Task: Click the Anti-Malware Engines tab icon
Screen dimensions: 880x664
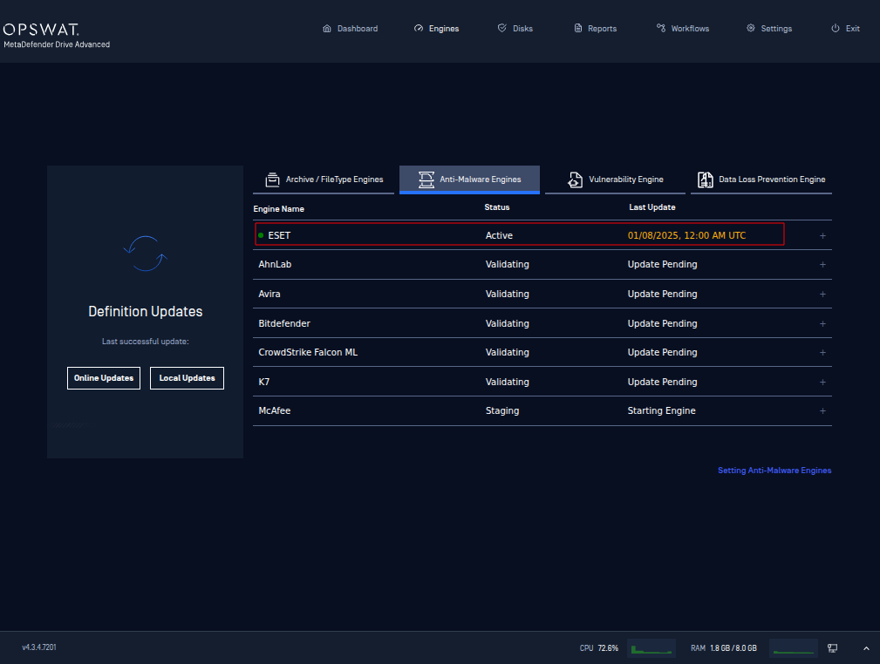Action: tap(426, 180)
